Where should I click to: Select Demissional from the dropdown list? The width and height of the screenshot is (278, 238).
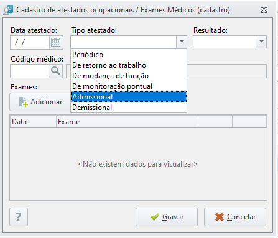pyautogui.click(x=129, y=108)
